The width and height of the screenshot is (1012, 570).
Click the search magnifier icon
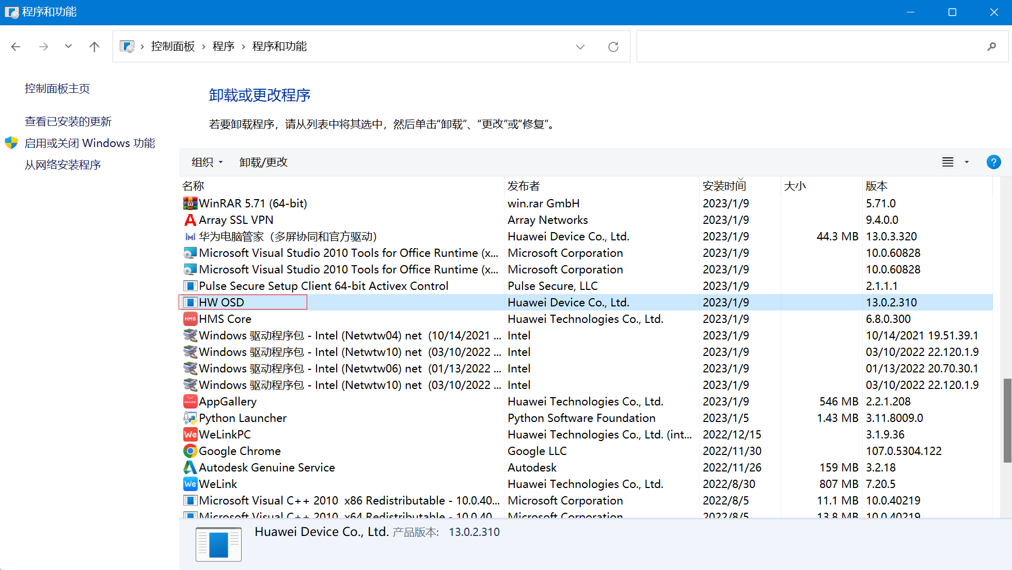coord(991,47)
